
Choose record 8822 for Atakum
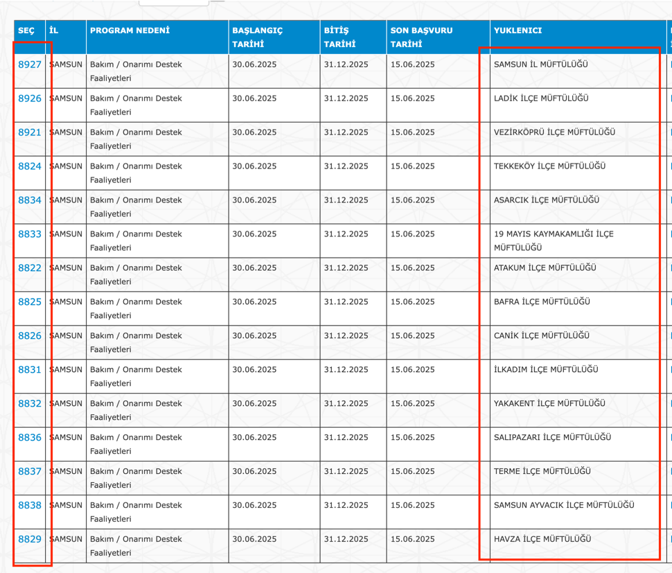tap(30, 268)
